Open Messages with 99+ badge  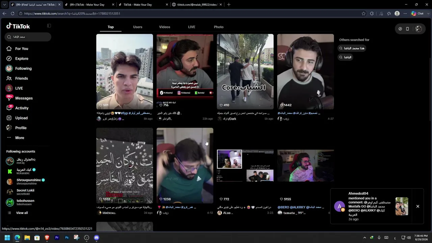coord(24,98)
